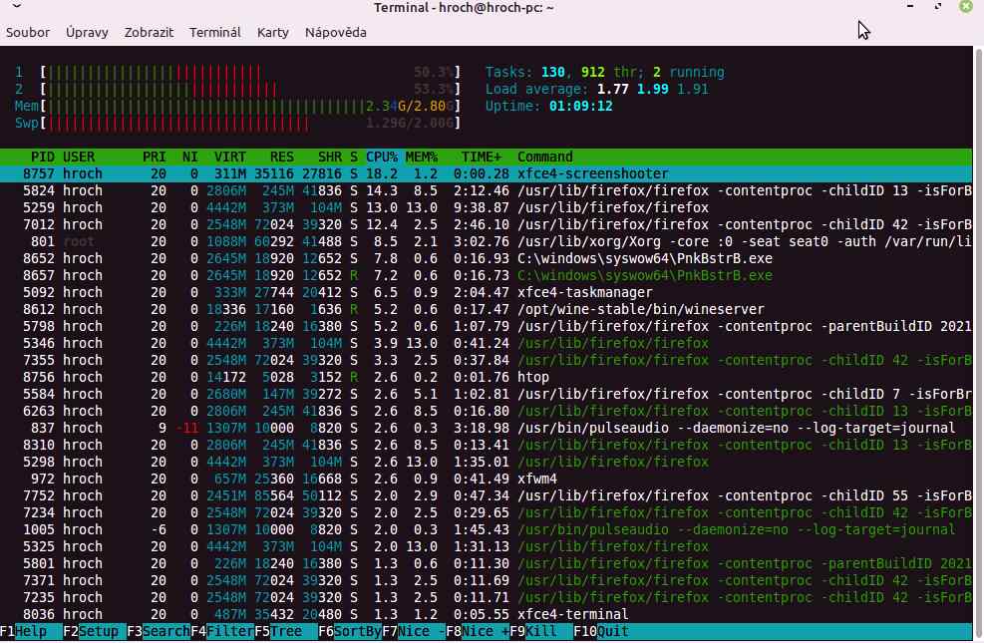The height and width of the screenshot is (643, 984).
Task: Open the Zobrazit menu
Action: pos(149,32)
